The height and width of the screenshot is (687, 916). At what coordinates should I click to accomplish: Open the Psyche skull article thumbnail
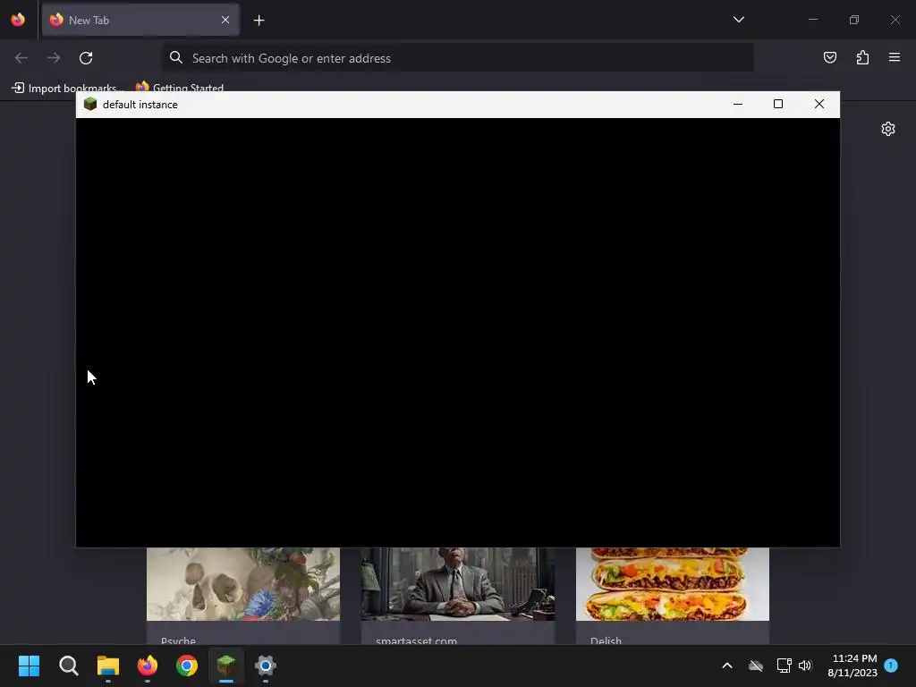point(243,584)
